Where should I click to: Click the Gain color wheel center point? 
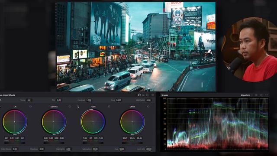pos(93,122)
